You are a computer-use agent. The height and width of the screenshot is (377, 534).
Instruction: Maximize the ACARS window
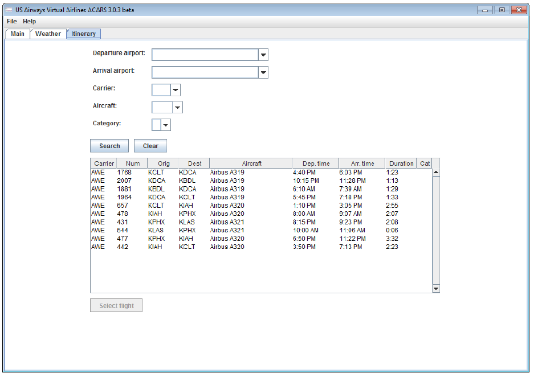[x=502, y=10]
